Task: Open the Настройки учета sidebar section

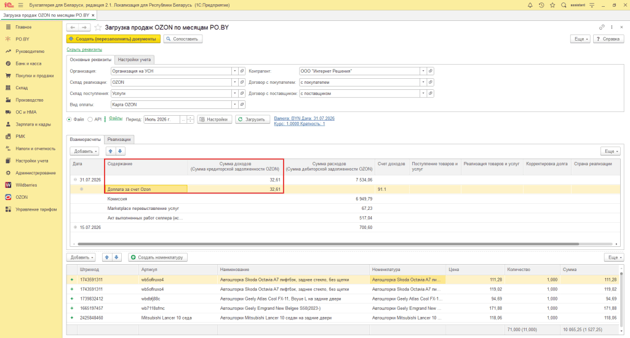Action: [32, 161]
